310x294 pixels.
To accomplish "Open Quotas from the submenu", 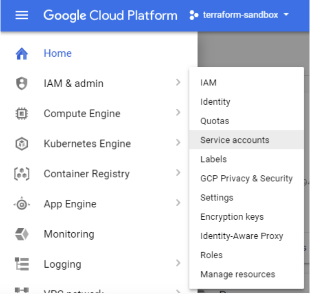I will coord(247,121).
